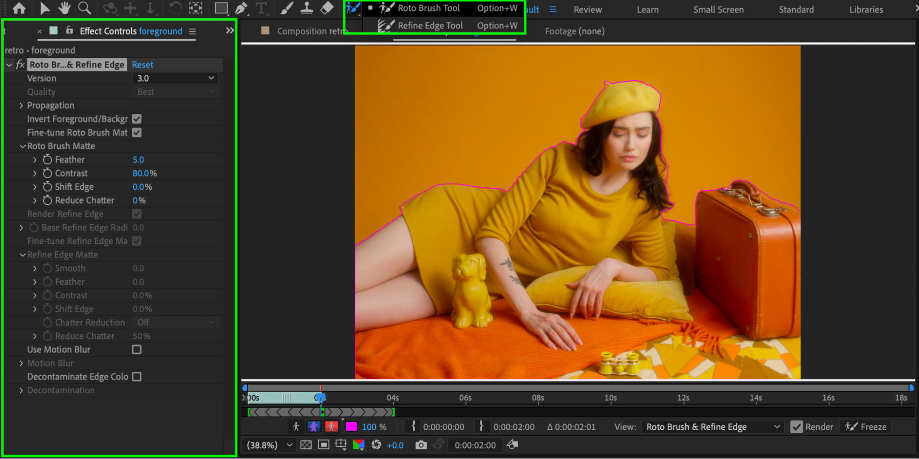Image resolution: width=919 pixels, height=459 pixels.
Task: Select the Hand tool
Action: (x=64, y=8)
